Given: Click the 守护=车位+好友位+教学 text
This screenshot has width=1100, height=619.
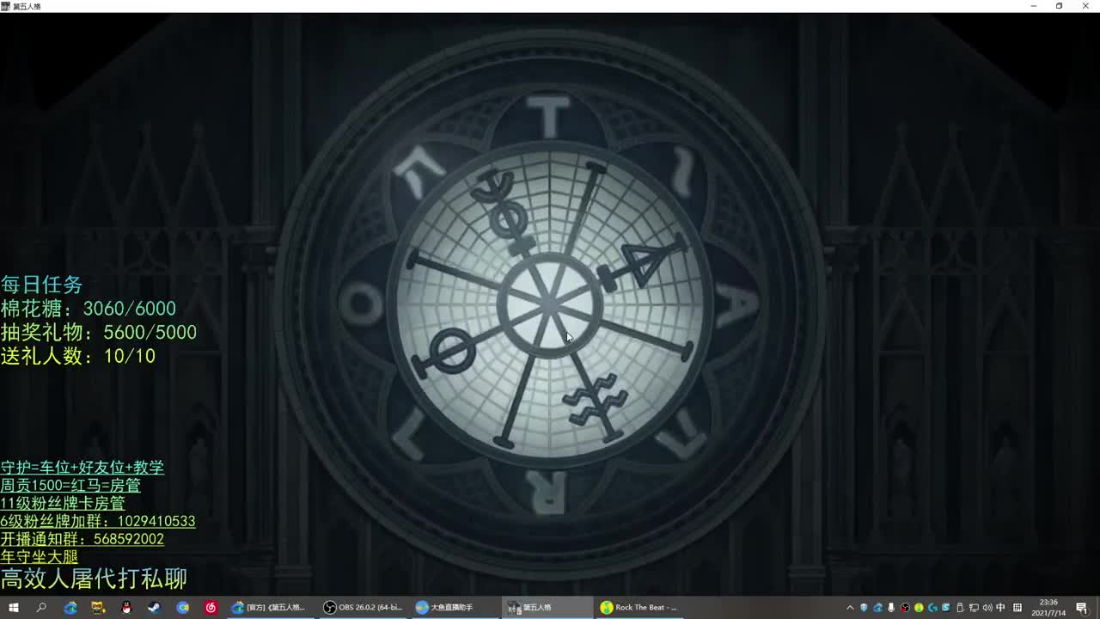Looking at the screenshot, I should point(82,468).
